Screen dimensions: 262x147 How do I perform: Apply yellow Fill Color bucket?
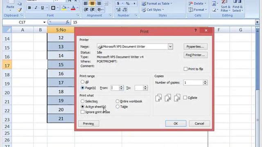coord(64,8)
